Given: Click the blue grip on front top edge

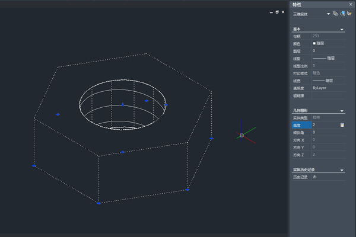Looking at the screenshot, I should [x=123, y=152].
